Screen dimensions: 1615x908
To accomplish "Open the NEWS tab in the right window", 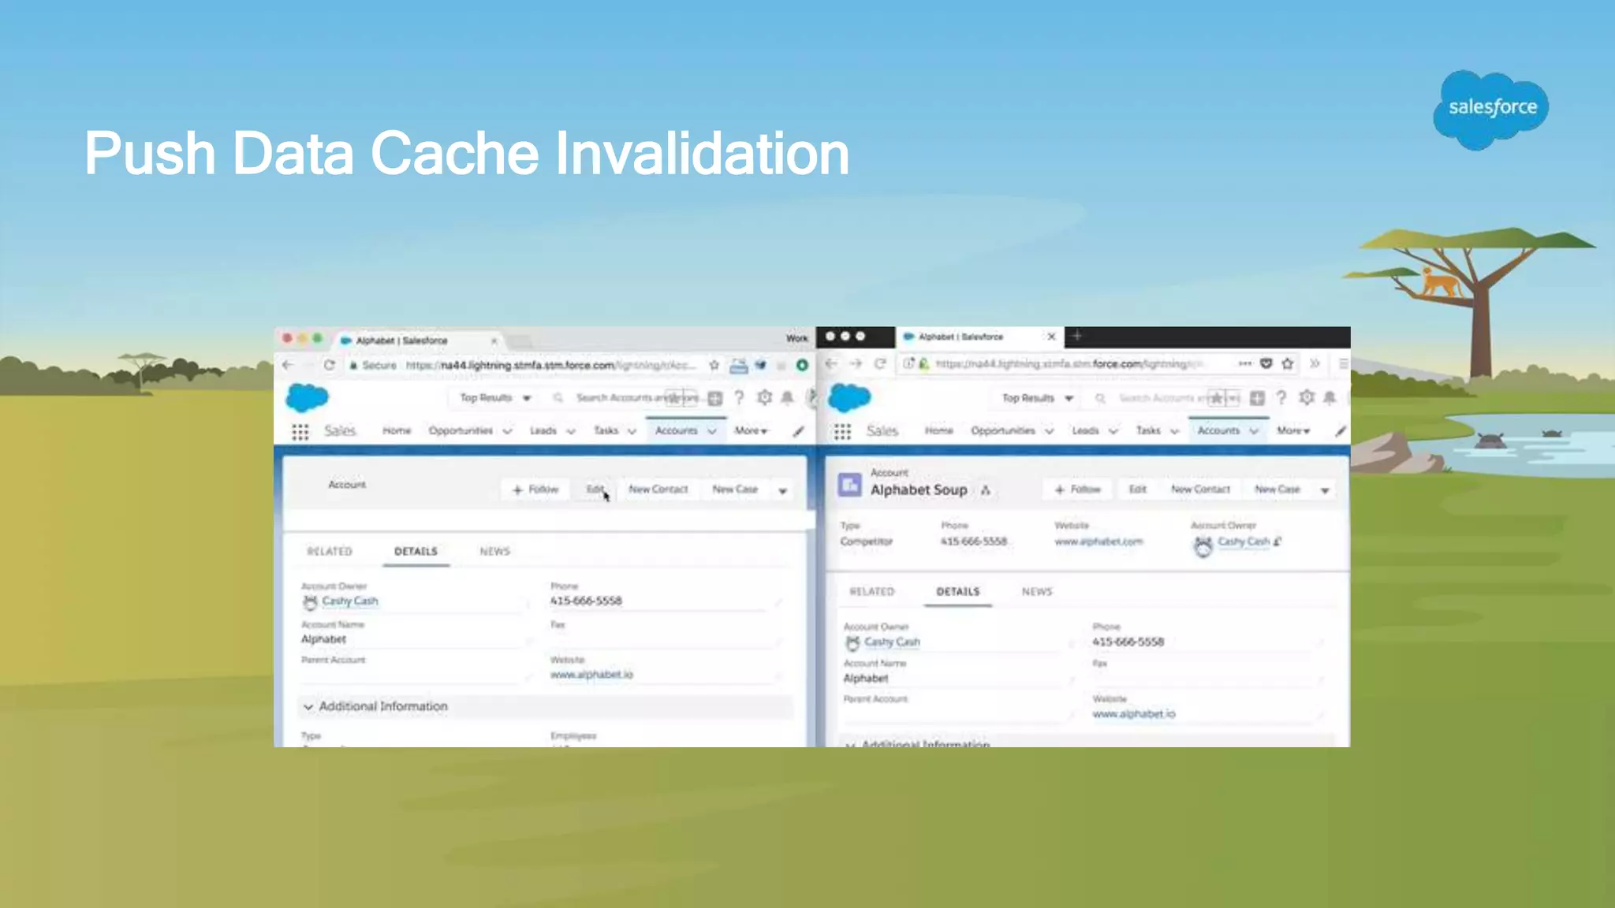I will pyautogui.click(x=1037, y=592).
